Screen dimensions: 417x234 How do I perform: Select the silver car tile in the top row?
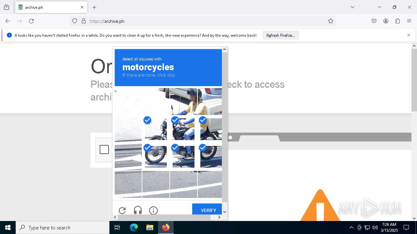click(x=210, y=101)
